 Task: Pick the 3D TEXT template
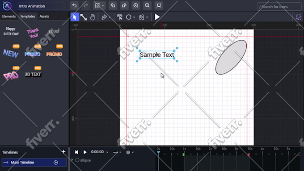(33, 75)
